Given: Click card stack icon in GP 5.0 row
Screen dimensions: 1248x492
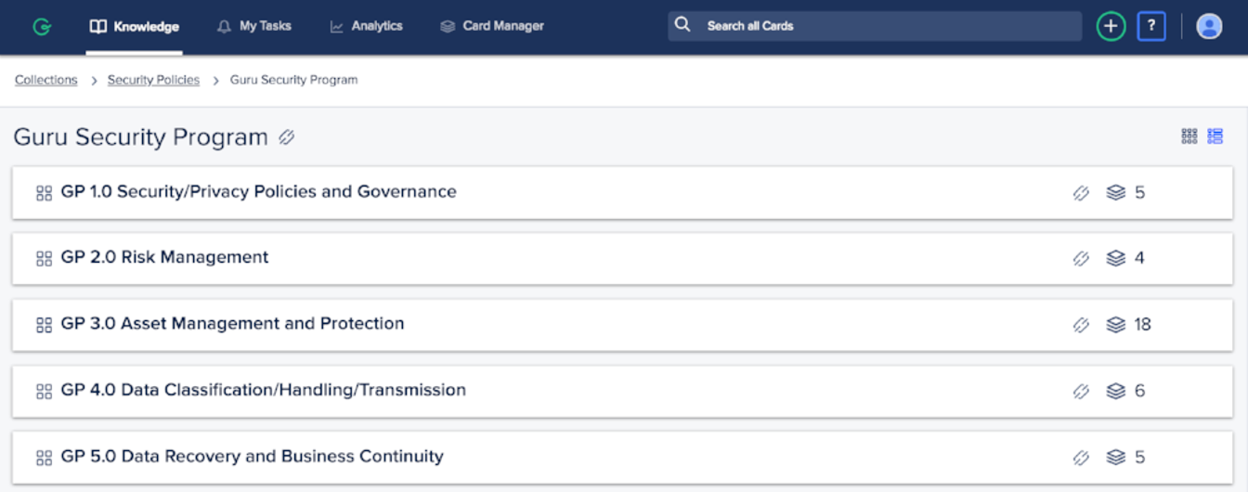Looking at the screenshot, I should 1116,458.
